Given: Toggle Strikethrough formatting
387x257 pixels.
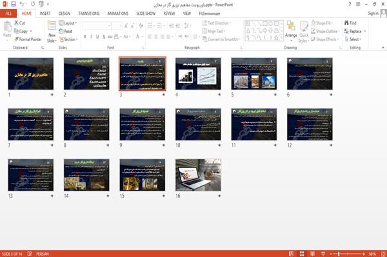Looking at the screenshot, I should (x=110, y=37).
